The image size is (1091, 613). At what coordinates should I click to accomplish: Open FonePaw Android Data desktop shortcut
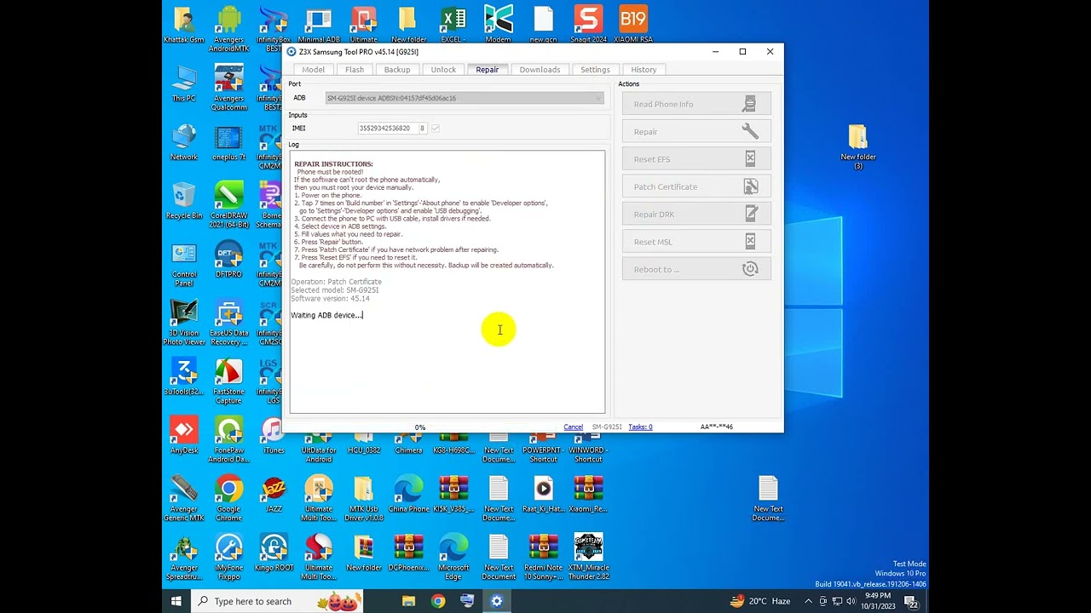pos(228,440)
